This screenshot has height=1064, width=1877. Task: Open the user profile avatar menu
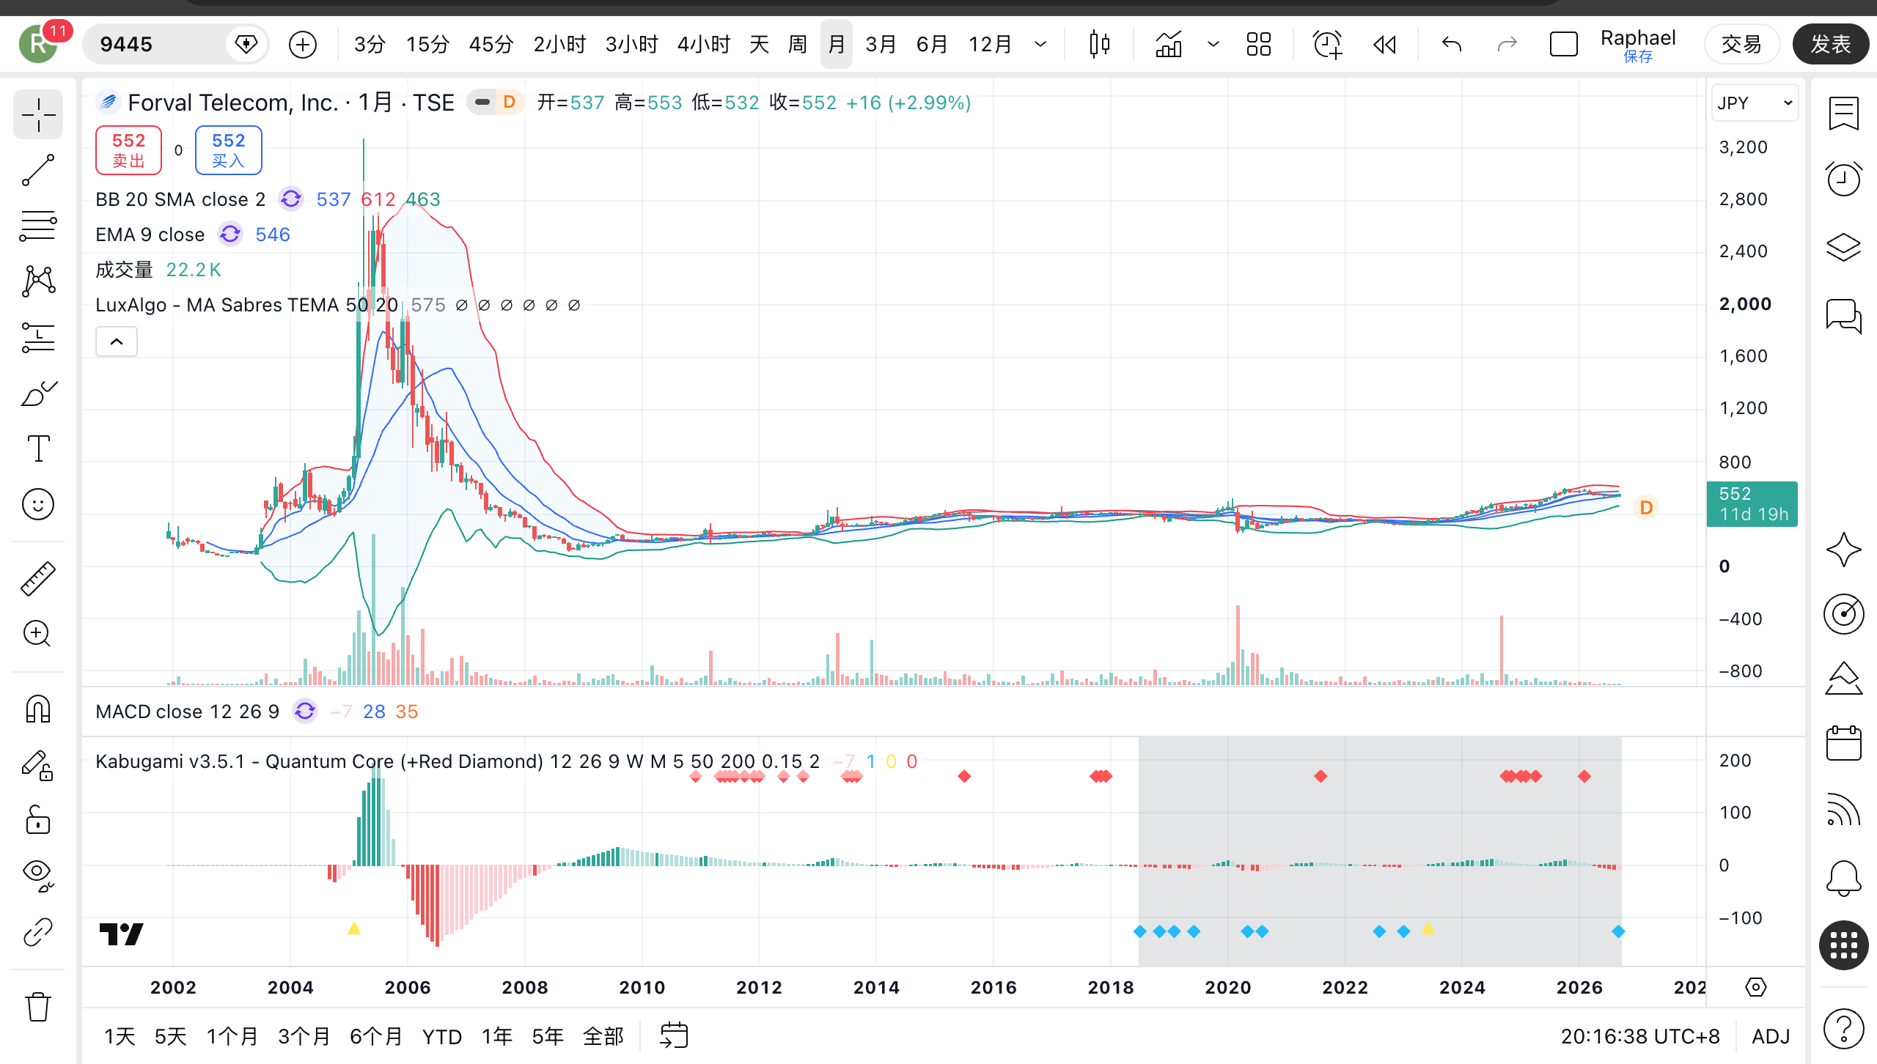(x=38, y=45)
